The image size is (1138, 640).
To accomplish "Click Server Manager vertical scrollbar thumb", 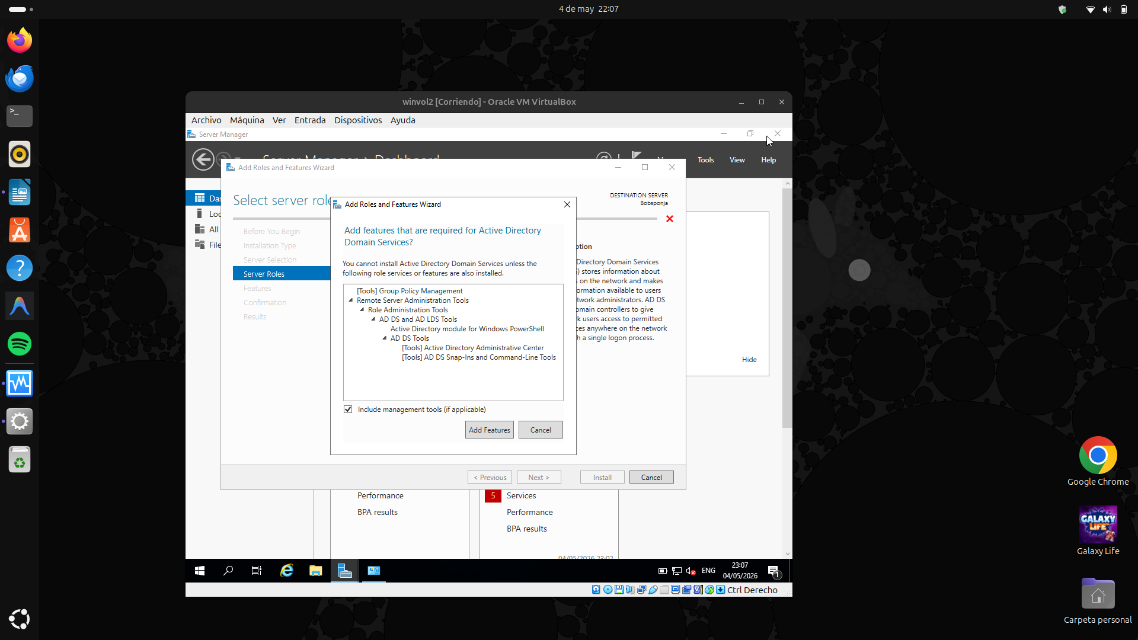I will pyautogui.click(x=787, y=308).
